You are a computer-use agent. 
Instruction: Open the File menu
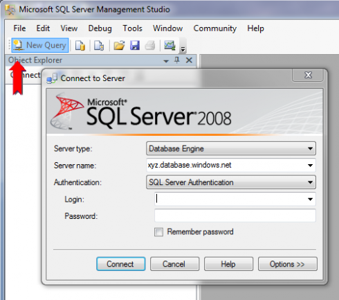pyautogui.click(x=19, y=28)
